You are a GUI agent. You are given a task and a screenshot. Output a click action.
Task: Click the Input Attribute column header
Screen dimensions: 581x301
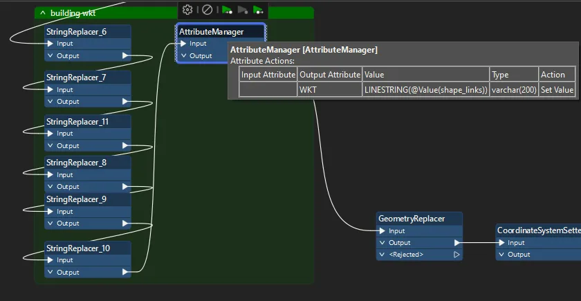tap(268, 75)
